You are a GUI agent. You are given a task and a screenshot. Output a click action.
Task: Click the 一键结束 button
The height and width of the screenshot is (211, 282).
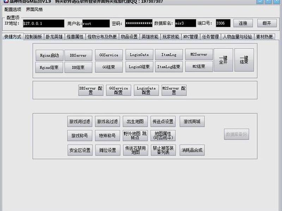pos(244,60)
